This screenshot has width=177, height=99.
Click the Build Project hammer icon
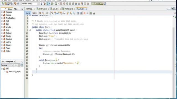pyautogui.click(x=41, y=4)
